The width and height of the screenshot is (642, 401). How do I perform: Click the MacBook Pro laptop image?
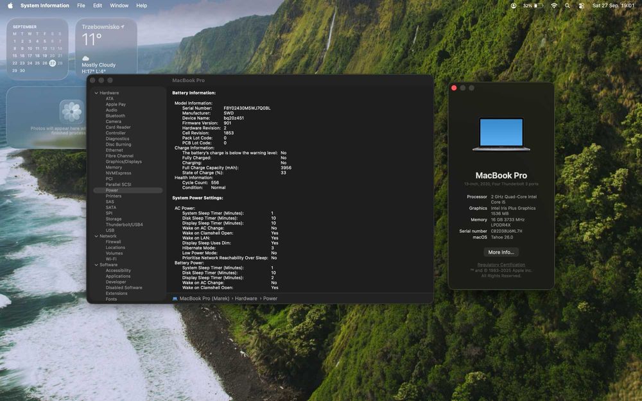(501, 134)
